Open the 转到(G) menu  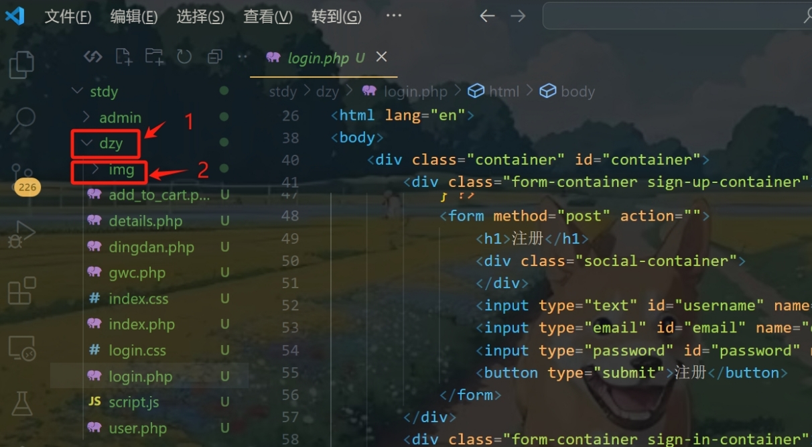(336, 17)
